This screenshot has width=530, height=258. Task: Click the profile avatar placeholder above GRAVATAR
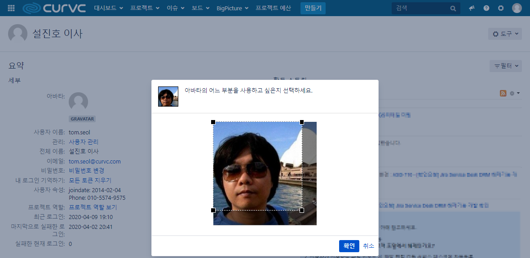79,102
